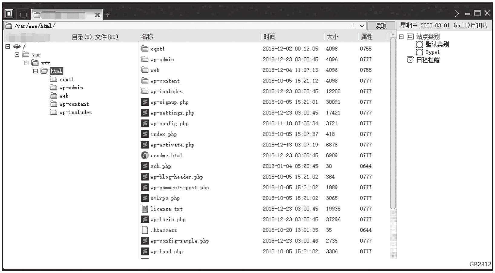Image resolution: width=495 pixels, height=273 pixels.
Task: Collapse the html tree node
Action: tap(35, 71)
